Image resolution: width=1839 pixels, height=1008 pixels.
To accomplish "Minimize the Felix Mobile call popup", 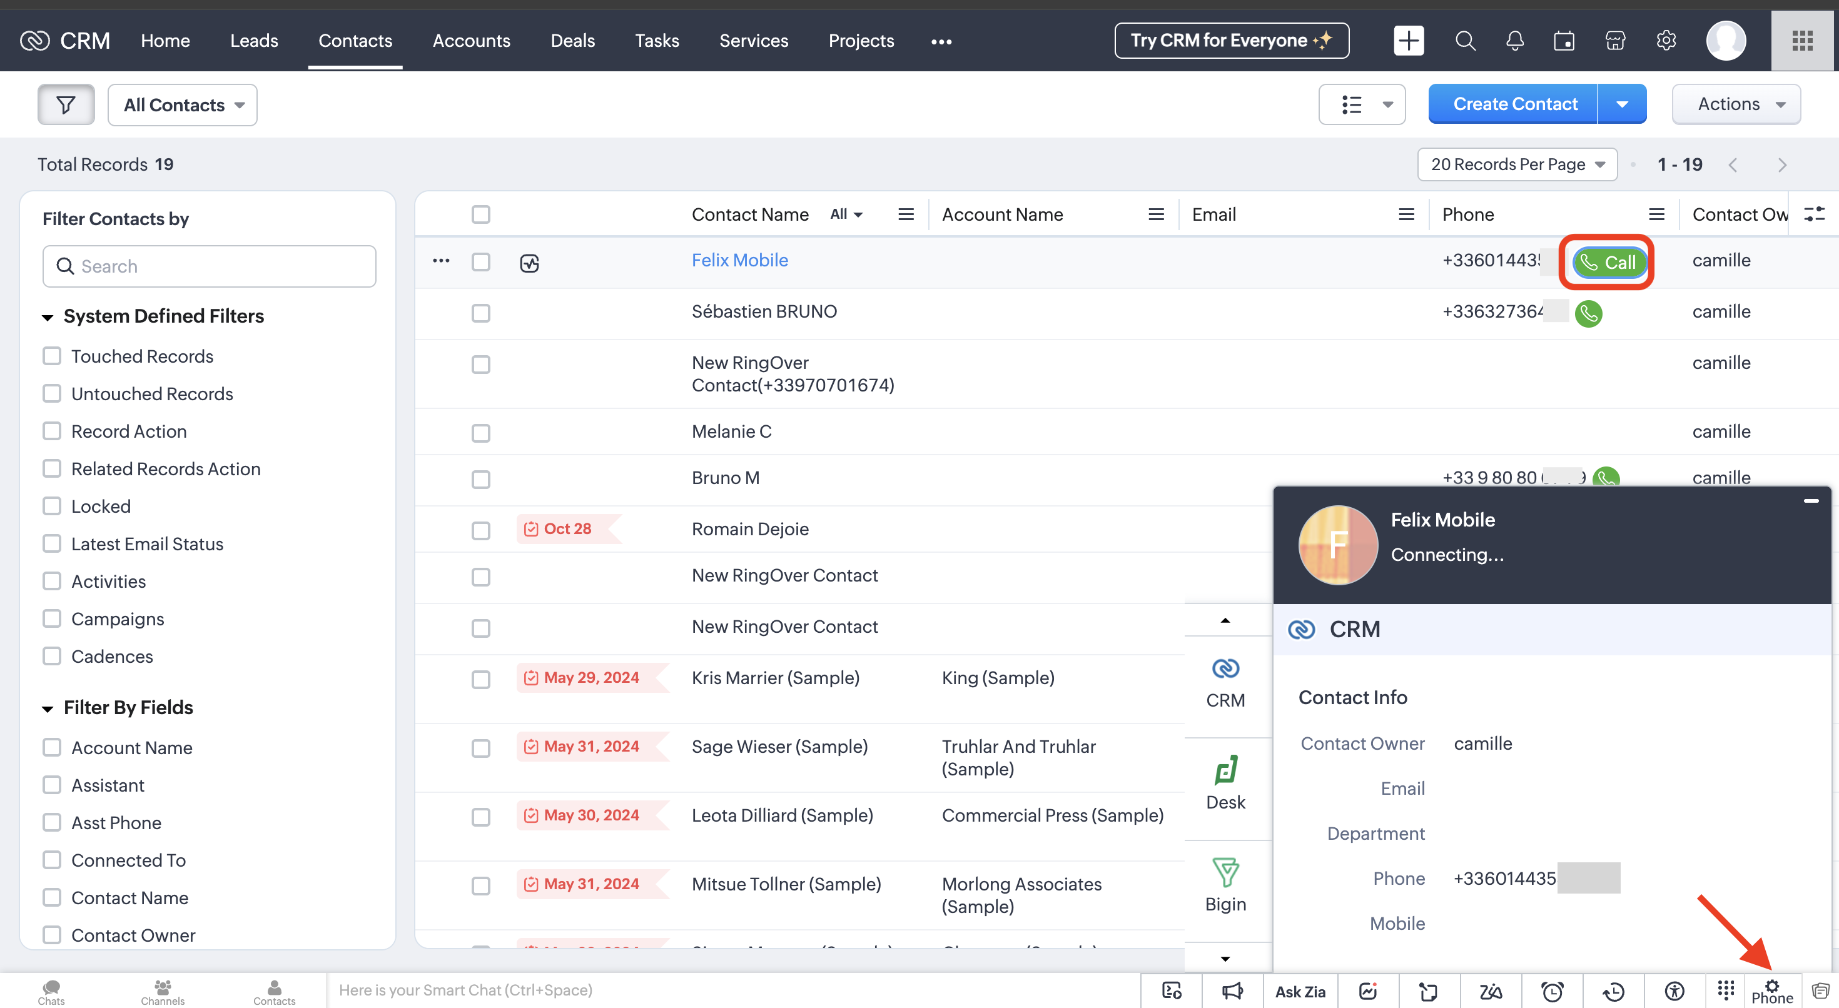I will [x=1810, y=500].
